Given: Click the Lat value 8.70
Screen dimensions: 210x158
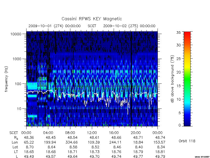Looking at the screenshot, I should pyautogui.click(x=30, y=147).
